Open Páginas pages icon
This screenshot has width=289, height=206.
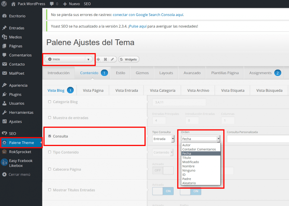[4, 46]
